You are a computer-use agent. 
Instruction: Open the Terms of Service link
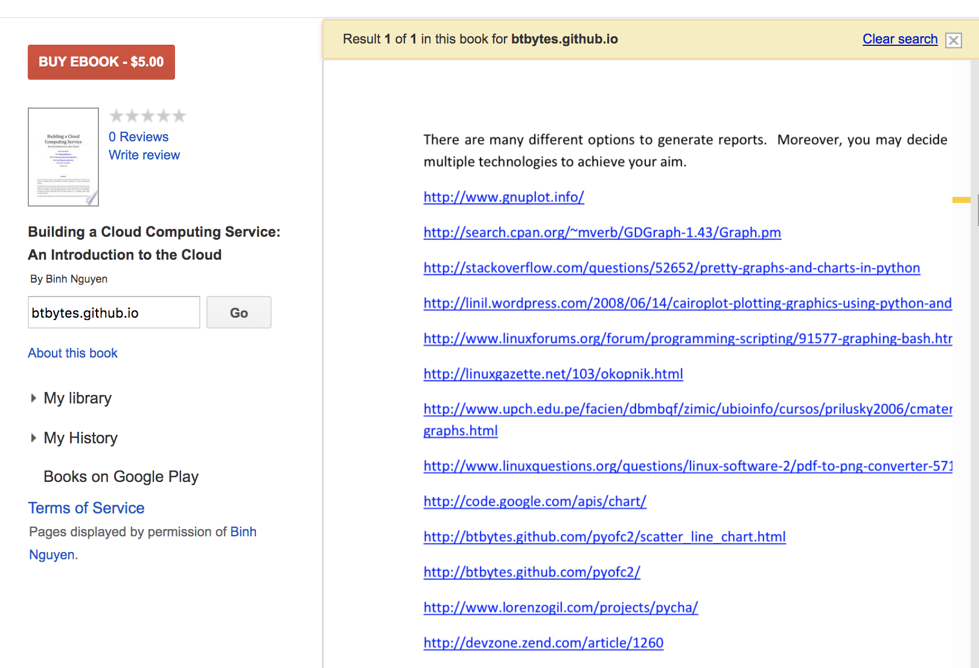[x=86, y=509]
